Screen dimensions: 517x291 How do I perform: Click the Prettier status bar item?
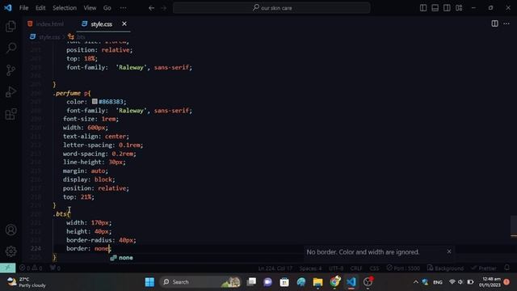(483, 268)
